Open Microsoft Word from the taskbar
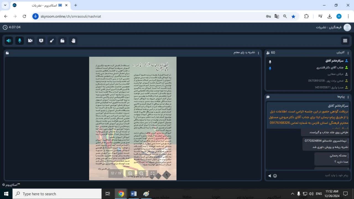354x199 pixels. [134, 194]
